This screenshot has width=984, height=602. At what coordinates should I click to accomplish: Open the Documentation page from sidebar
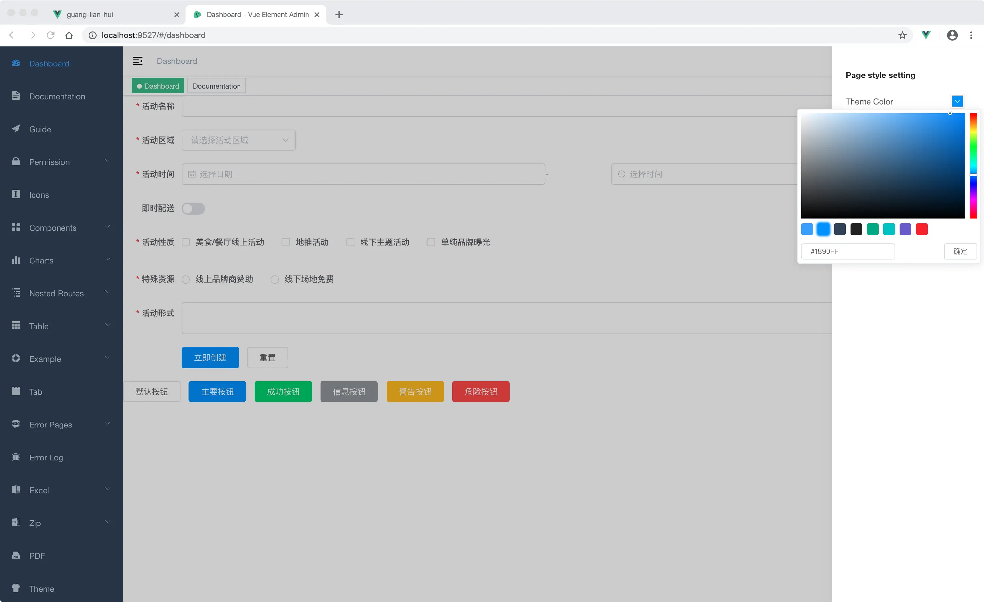[x=57, y=96]
